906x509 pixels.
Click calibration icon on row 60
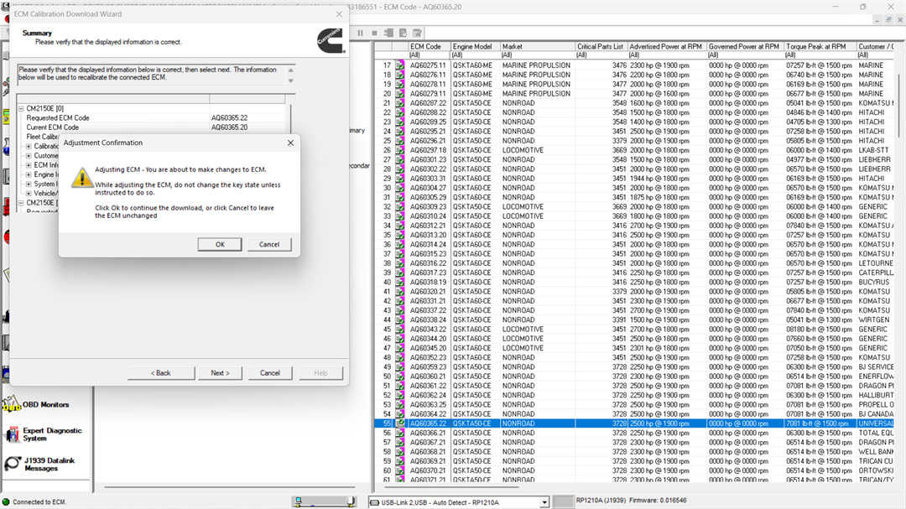pyautogui.click(x=400, y=470)
